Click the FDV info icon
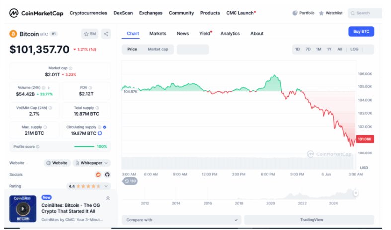The height and width of the screenshot is (230, 391). tap(90, 88)
